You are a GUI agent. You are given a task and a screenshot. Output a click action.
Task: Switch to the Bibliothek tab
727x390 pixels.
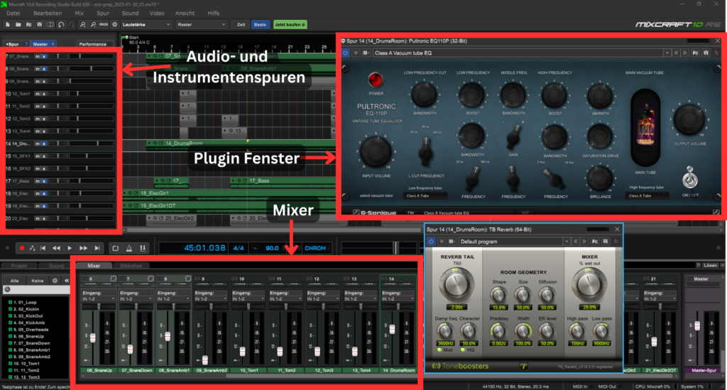click(131, 266)
